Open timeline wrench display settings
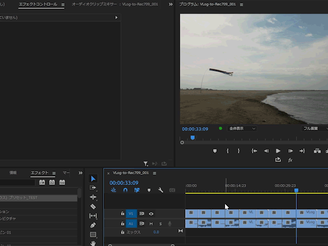 click(160, 190)
